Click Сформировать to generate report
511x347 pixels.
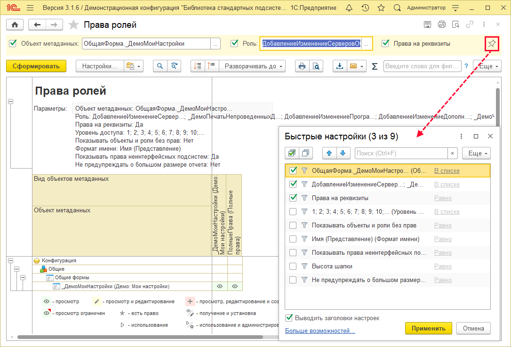(36, 66)
